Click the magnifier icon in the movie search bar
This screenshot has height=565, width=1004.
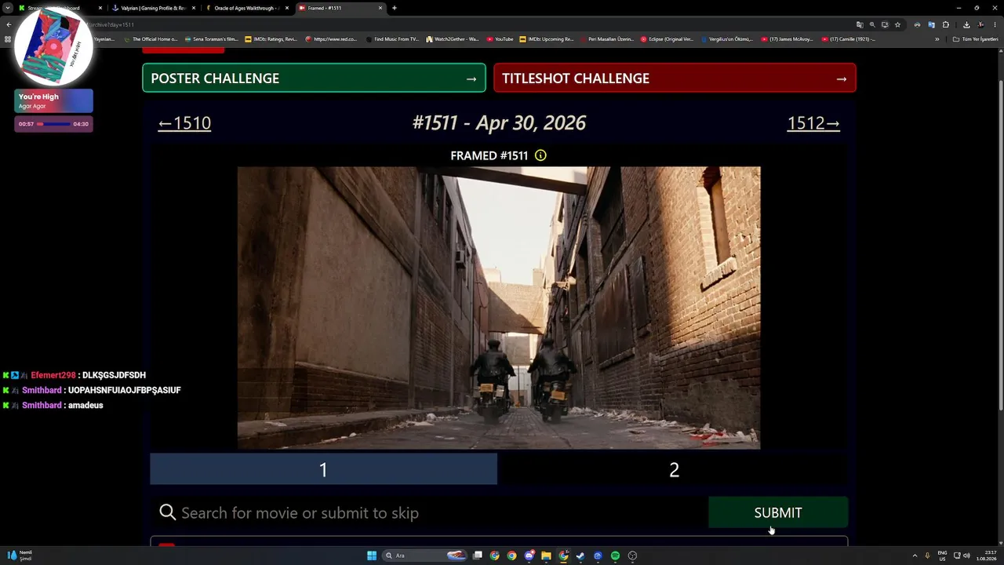[x=167, y=512]
